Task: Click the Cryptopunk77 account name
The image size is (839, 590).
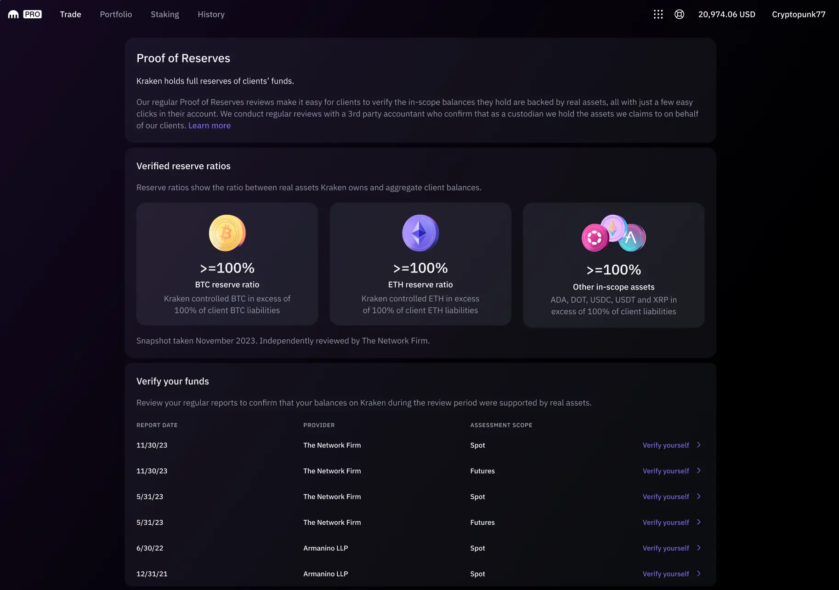Action: [799, 14]
